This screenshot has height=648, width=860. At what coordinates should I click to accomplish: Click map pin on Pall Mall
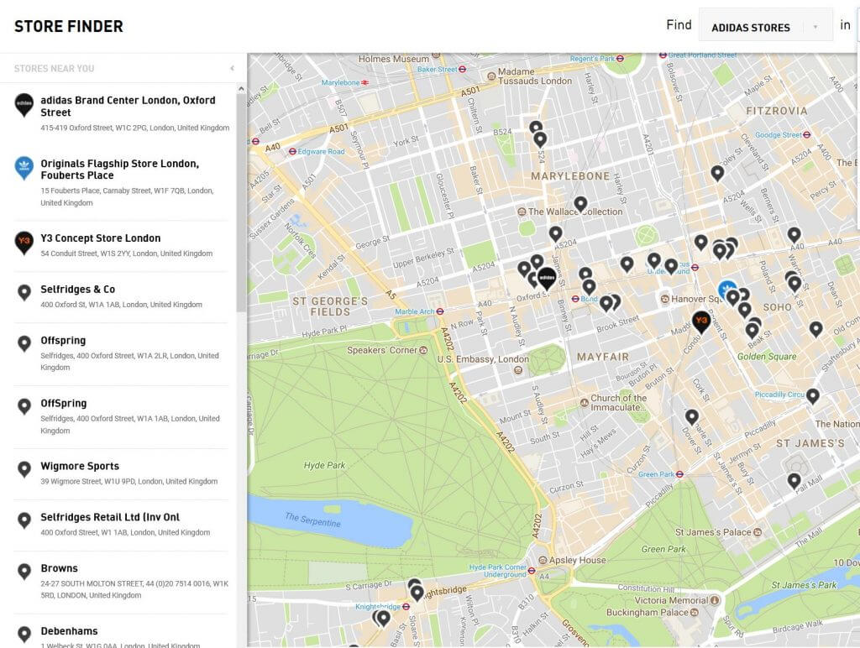(794, 482)
